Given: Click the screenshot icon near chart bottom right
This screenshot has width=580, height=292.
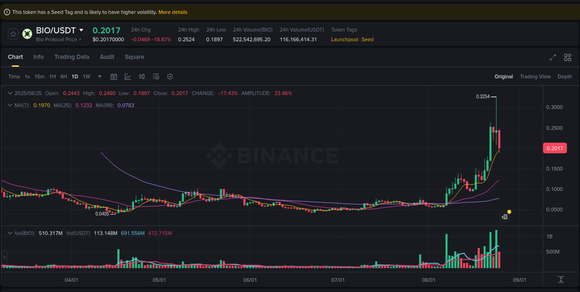Looking at the screenshot, I should click(x=504, y=216).
